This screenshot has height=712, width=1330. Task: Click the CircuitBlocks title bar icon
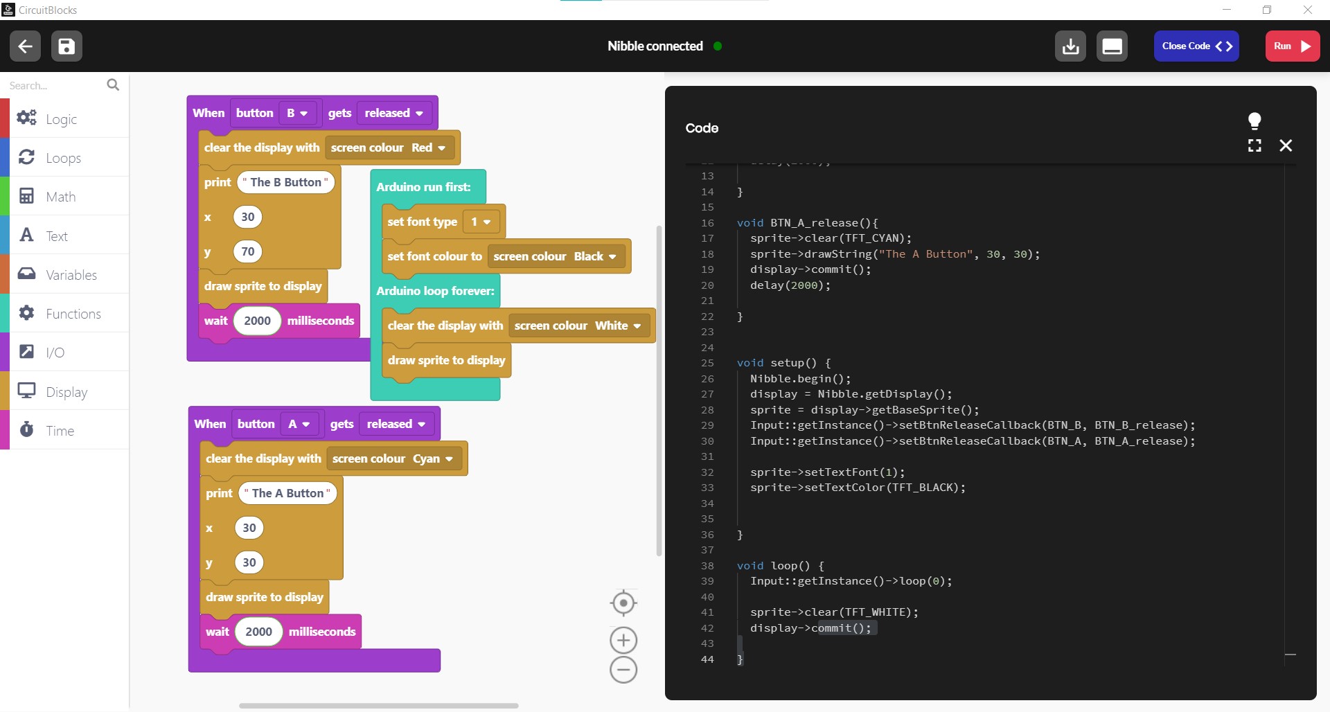pyautogui.click(x=8, y=10)
